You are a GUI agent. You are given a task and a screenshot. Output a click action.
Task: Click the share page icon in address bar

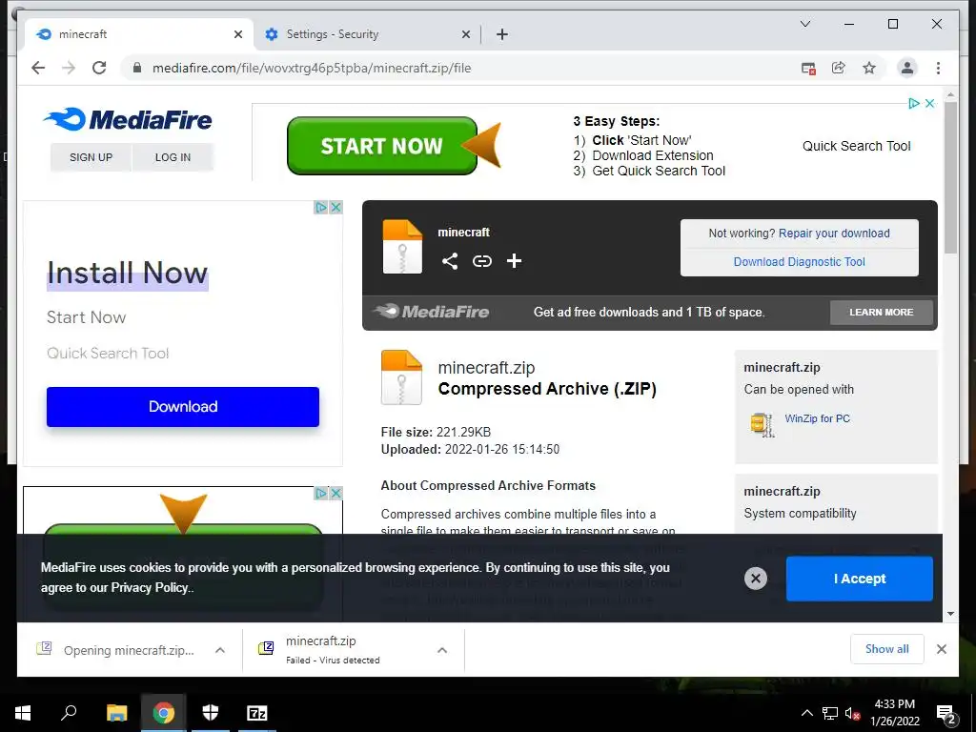click(x=839, y=68)
